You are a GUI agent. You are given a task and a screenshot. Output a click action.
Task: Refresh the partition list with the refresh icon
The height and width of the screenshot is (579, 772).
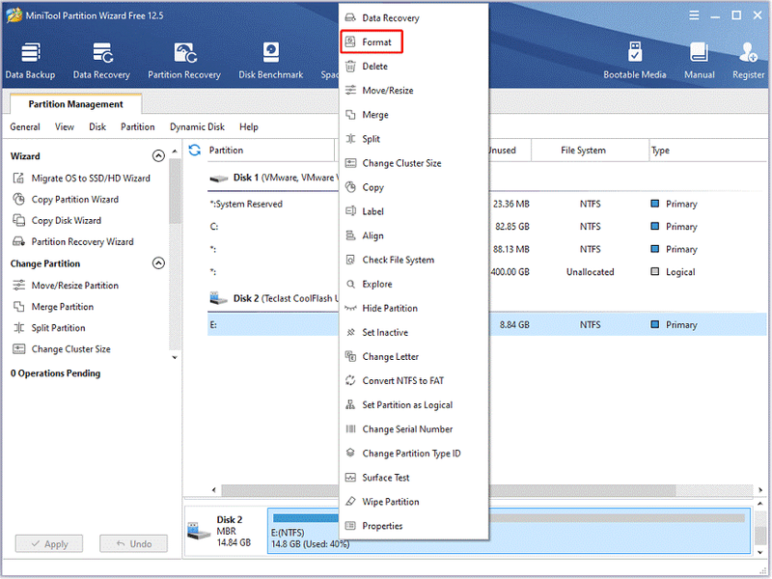(195, 151)
